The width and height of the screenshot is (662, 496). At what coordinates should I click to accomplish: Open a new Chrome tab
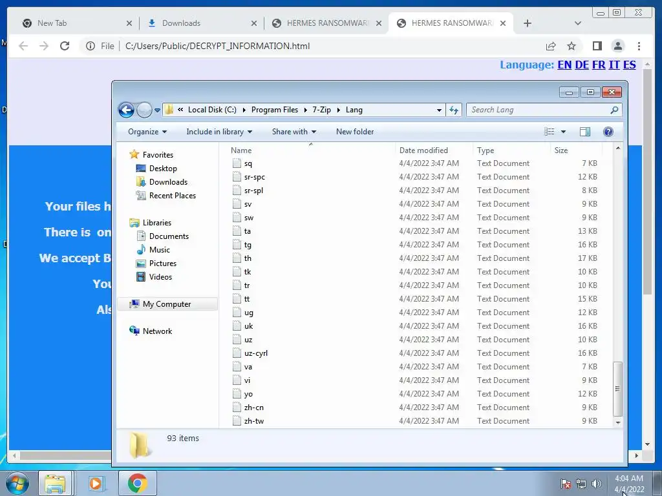[x=528, y=24]
